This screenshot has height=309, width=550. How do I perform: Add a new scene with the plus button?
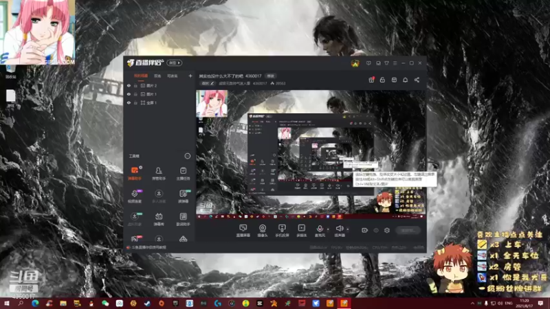[190, 76]
